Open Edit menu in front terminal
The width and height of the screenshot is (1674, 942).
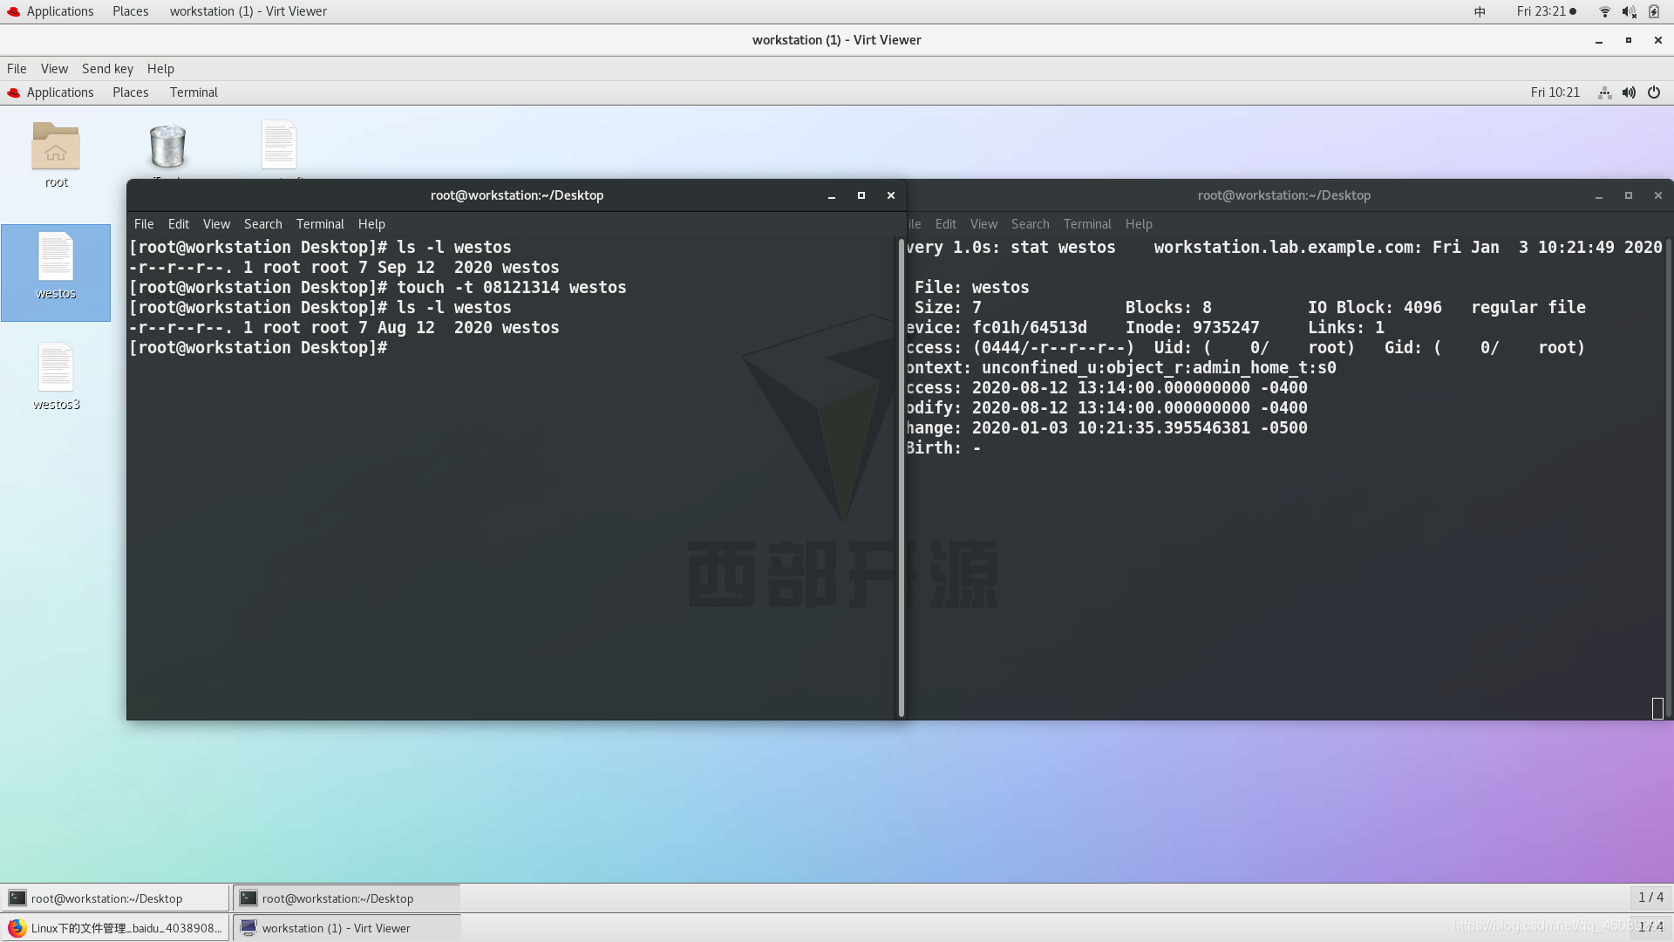pos(179,224)
